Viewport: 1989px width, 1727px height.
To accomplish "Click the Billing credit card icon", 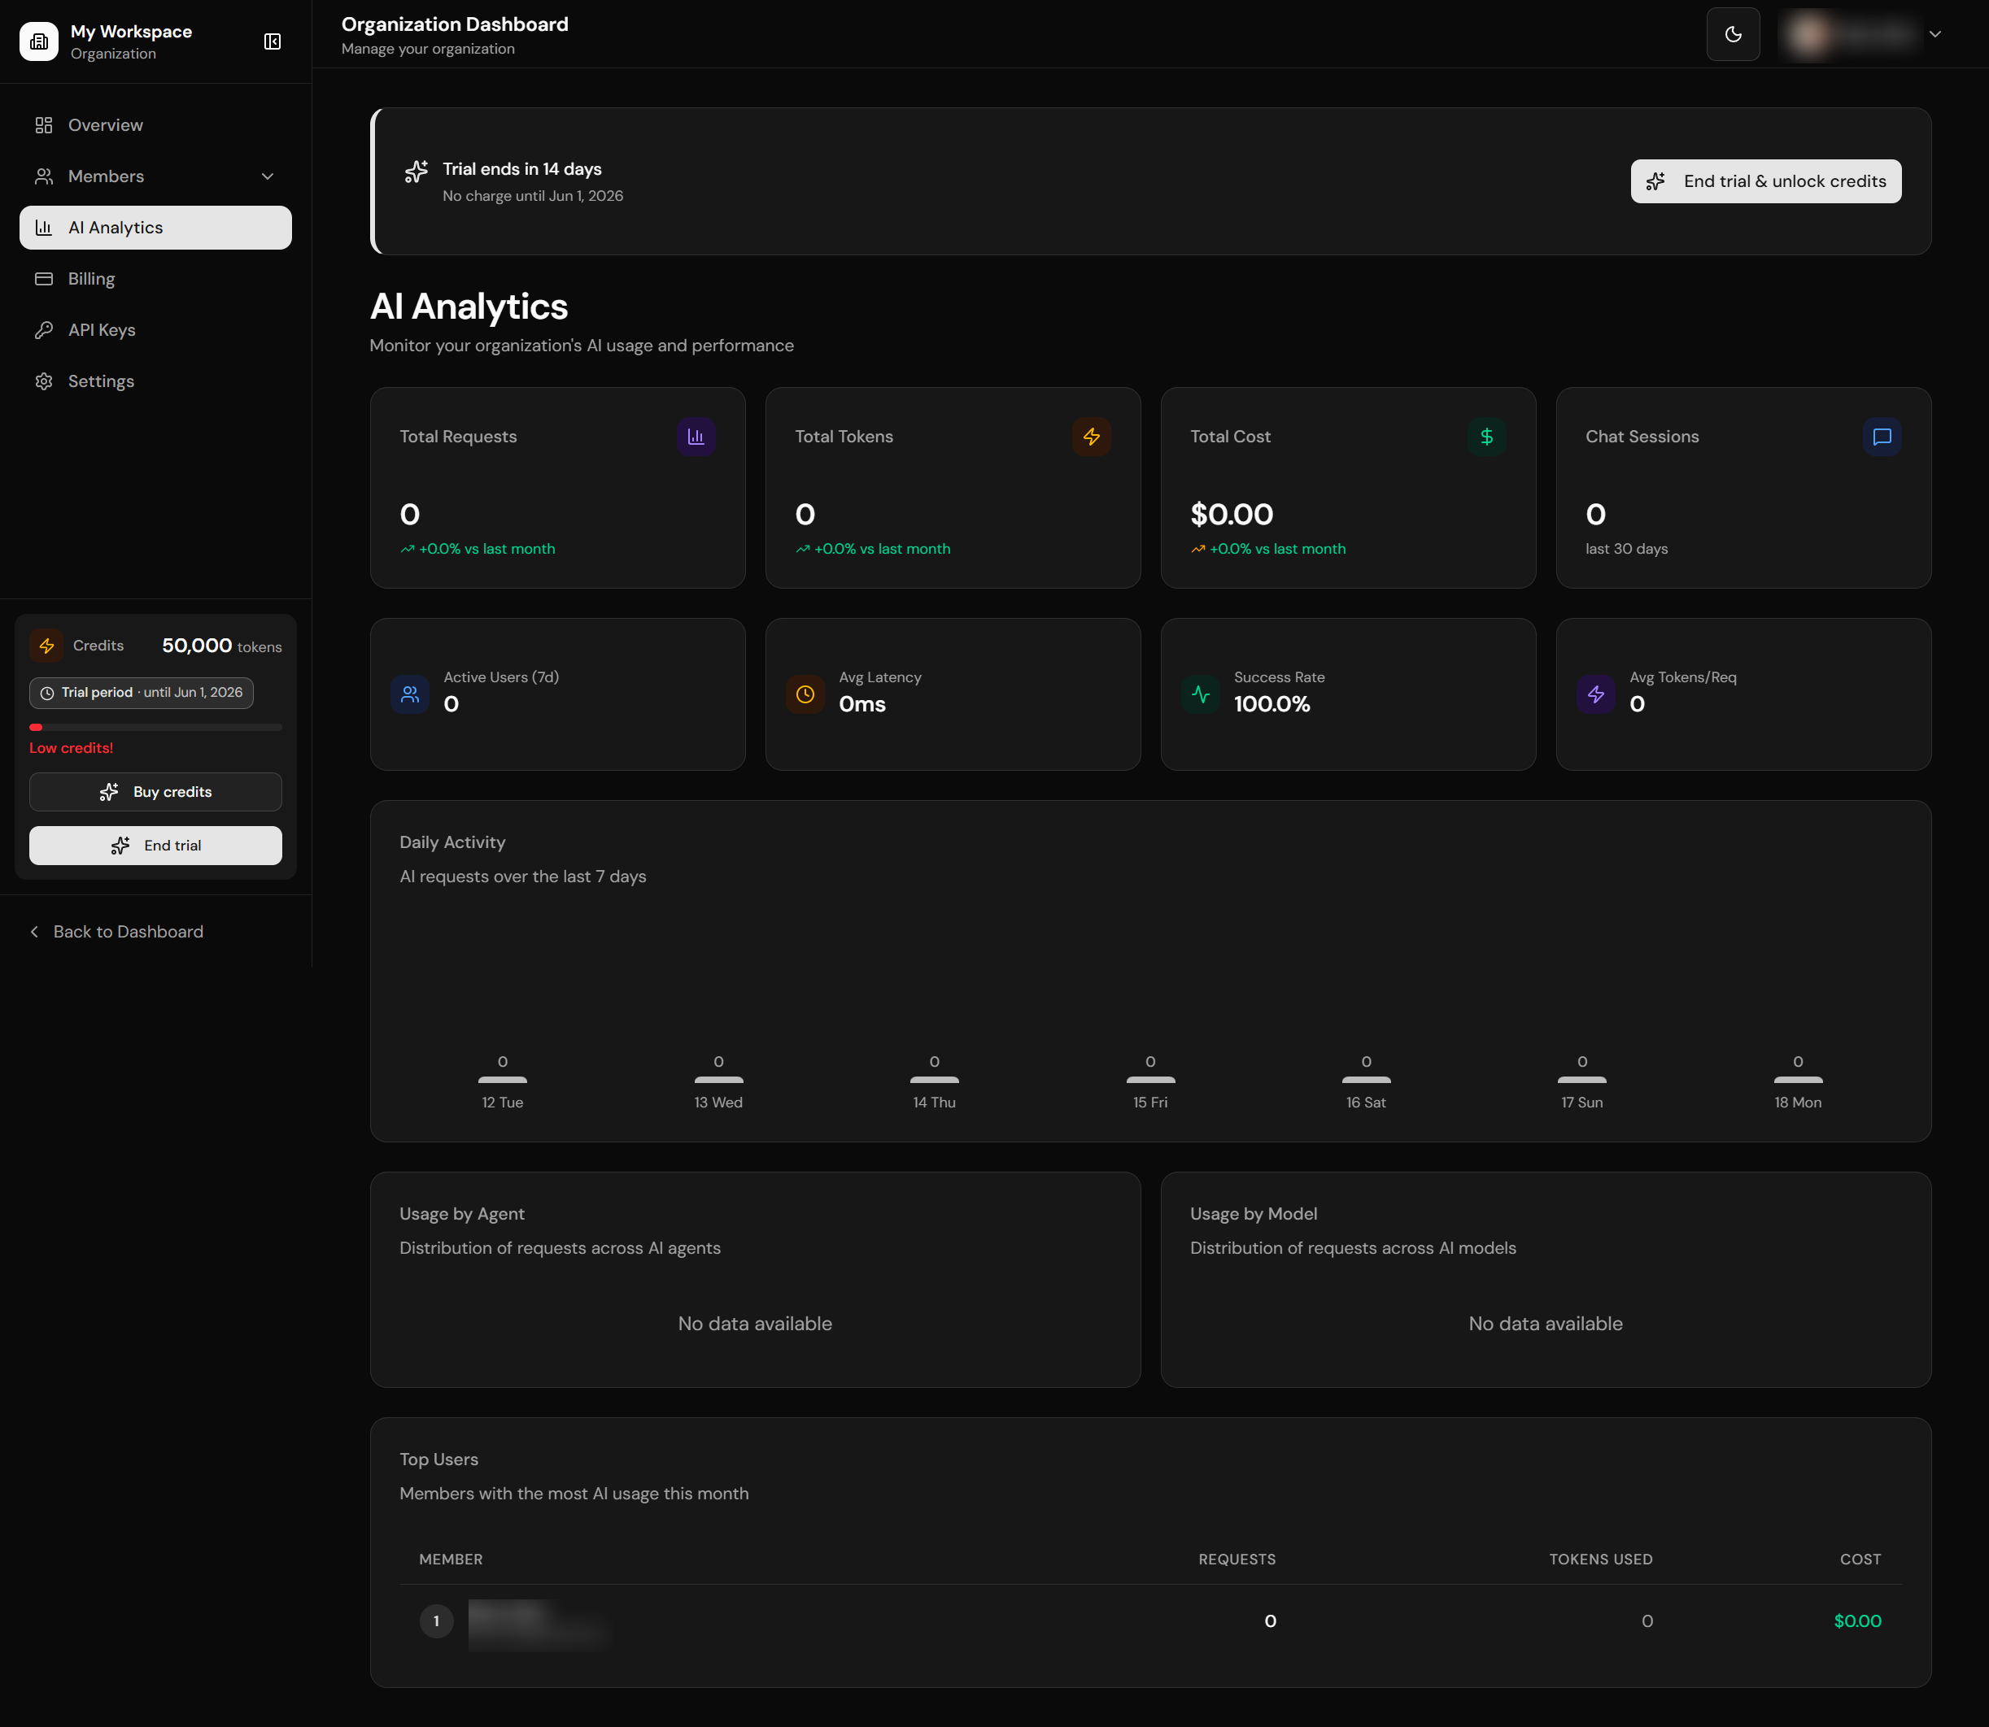I will pos(43,279).
